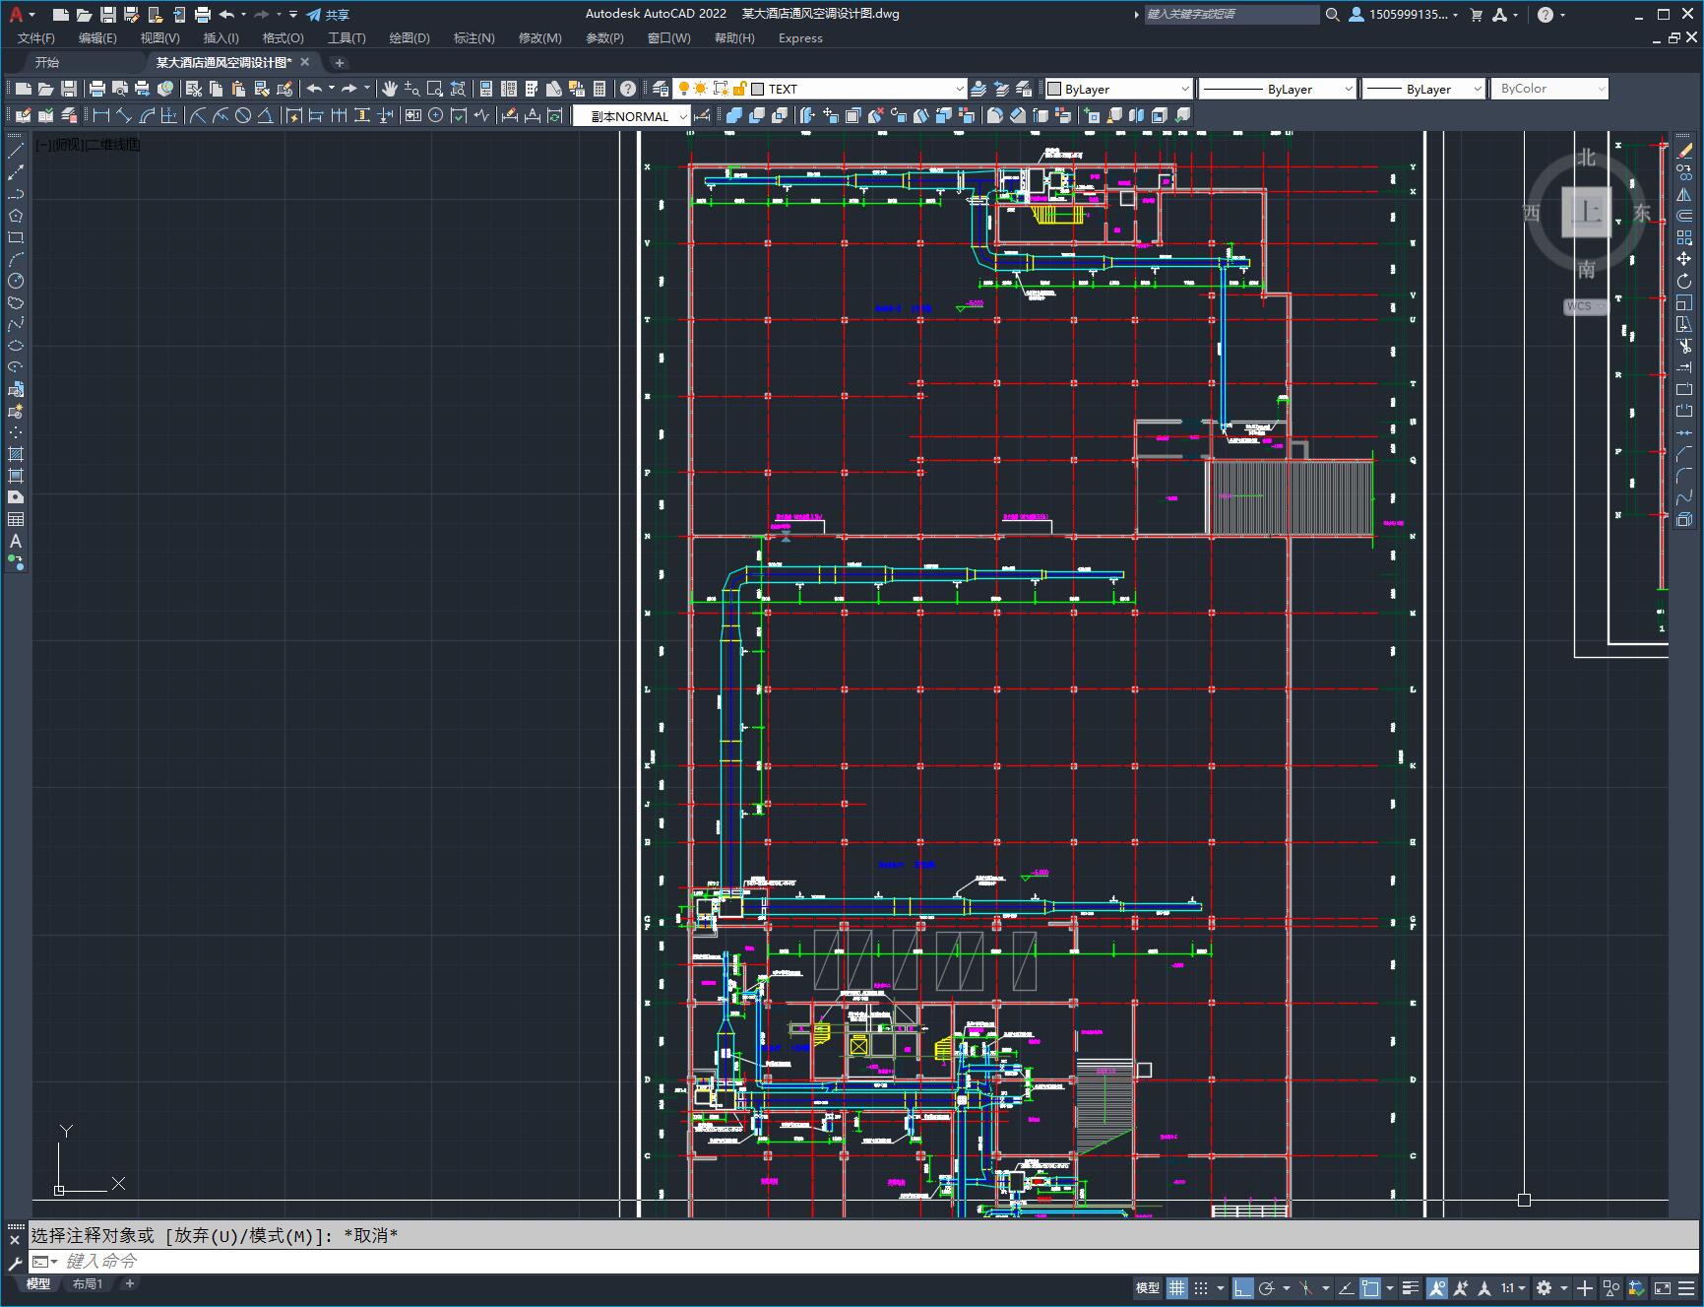The height and width of the screenshot is (1307, 1704).
Task: Click the ViewCube 上 top face
Action: [x=1586, y=212]
